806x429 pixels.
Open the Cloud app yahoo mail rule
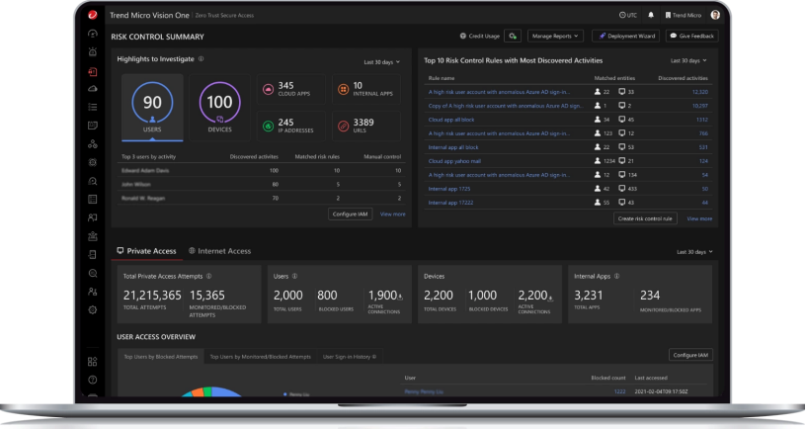pyautogui.click(x=454, y=161)
